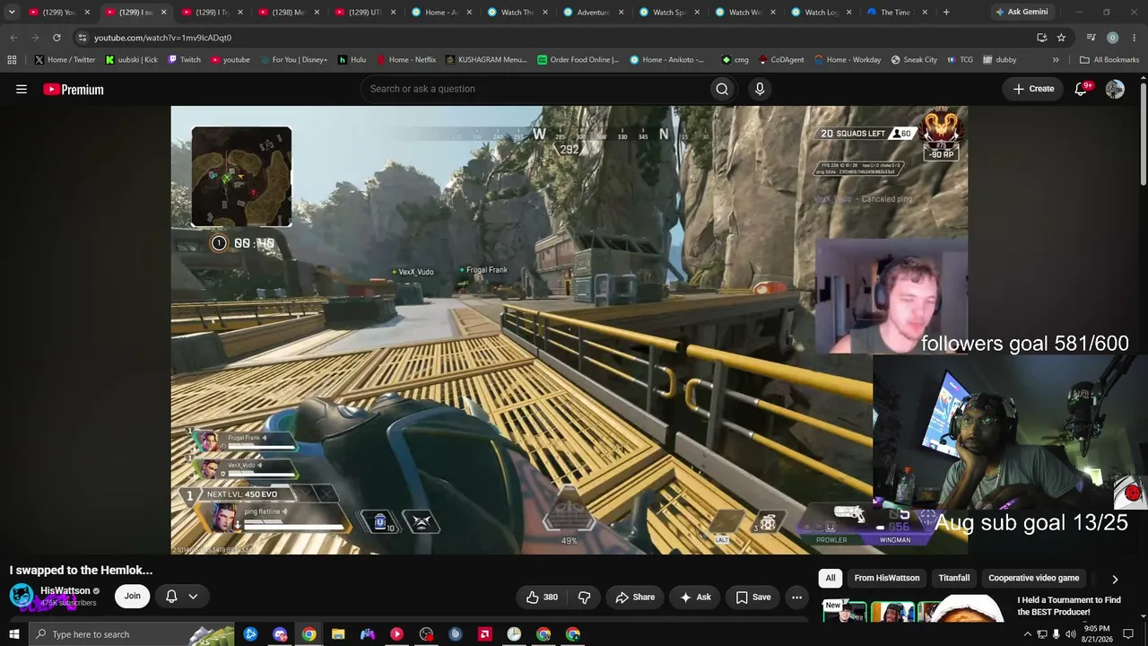Go to YouTube Premium home logo
Viewport: 1148px width, 646px height.
click(74, 89)
